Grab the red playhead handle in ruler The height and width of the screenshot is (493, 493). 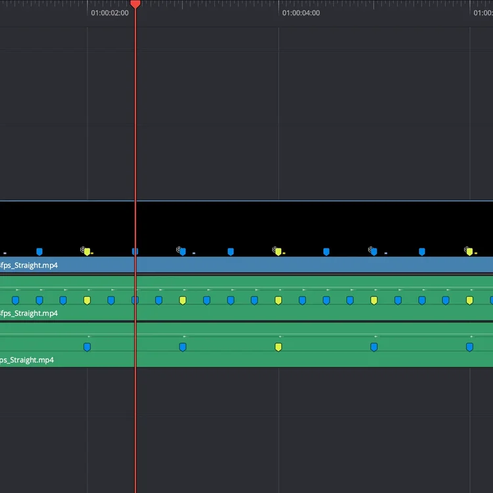tap(135, 4)
